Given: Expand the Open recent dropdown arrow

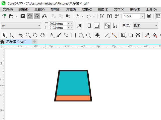Looking at the screenshot, I should [16, 16].
